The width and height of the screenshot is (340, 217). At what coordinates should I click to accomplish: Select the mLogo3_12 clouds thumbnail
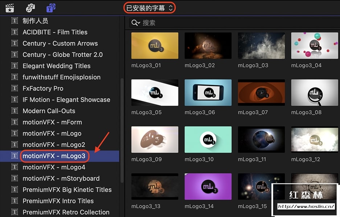(315, 140)
